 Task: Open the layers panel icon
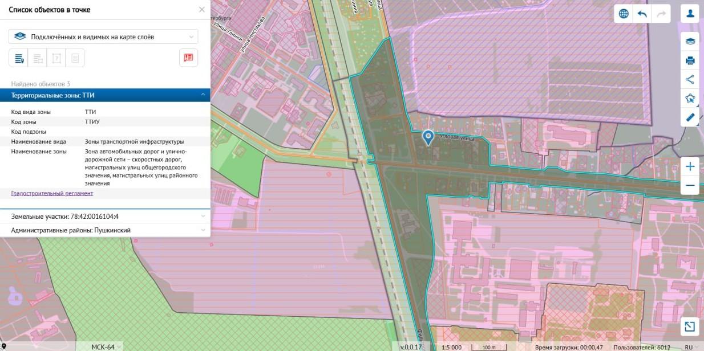pyautogui.click(x=690, y=42)
